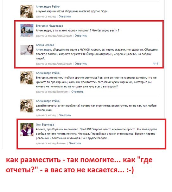Open avatar next to 'Виктория, это намек' comment
The height and width of the screenshot is (192, 172).
[27, 78]
